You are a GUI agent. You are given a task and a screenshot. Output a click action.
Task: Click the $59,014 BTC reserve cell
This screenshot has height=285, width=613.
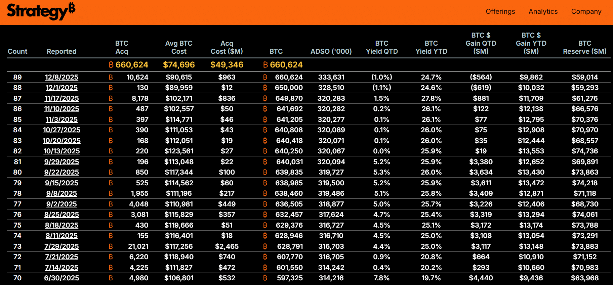[585, 77]
